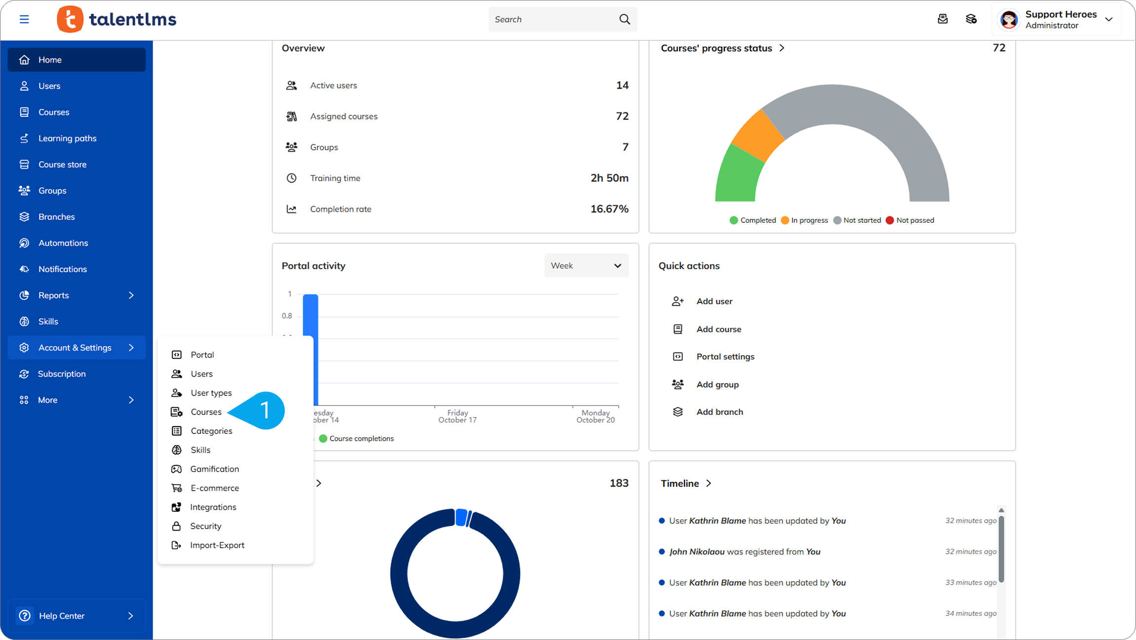
Task: Click the Timeline vertical scrollbar
Action: [1001, 547]
